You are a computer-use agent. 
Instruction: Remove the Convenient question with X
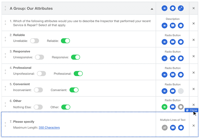193,89
